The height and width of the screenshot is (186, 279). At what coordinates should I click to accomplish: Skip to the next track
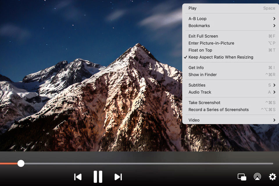point(118,177)
